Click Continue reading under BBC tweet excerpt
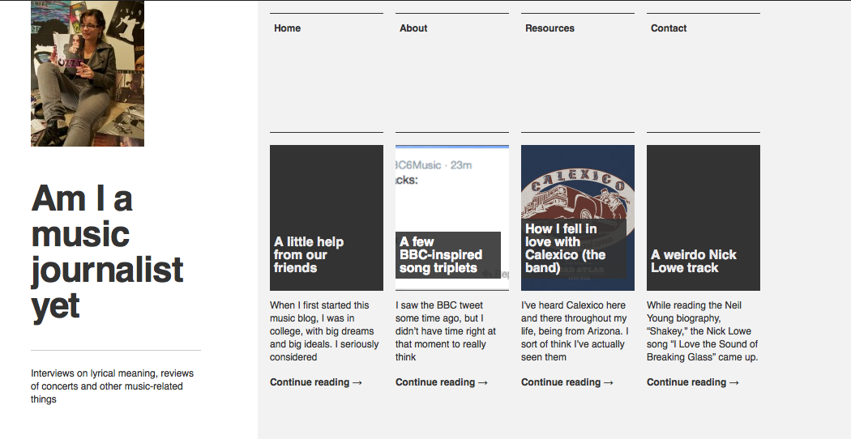Image resolution: width=851 pixels, height=439 pixels. pyautogui.click(x=441, y=382)
